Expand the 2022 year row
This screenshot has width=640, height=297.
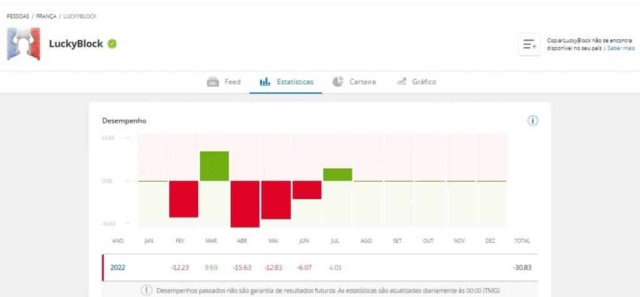[118, 267]
